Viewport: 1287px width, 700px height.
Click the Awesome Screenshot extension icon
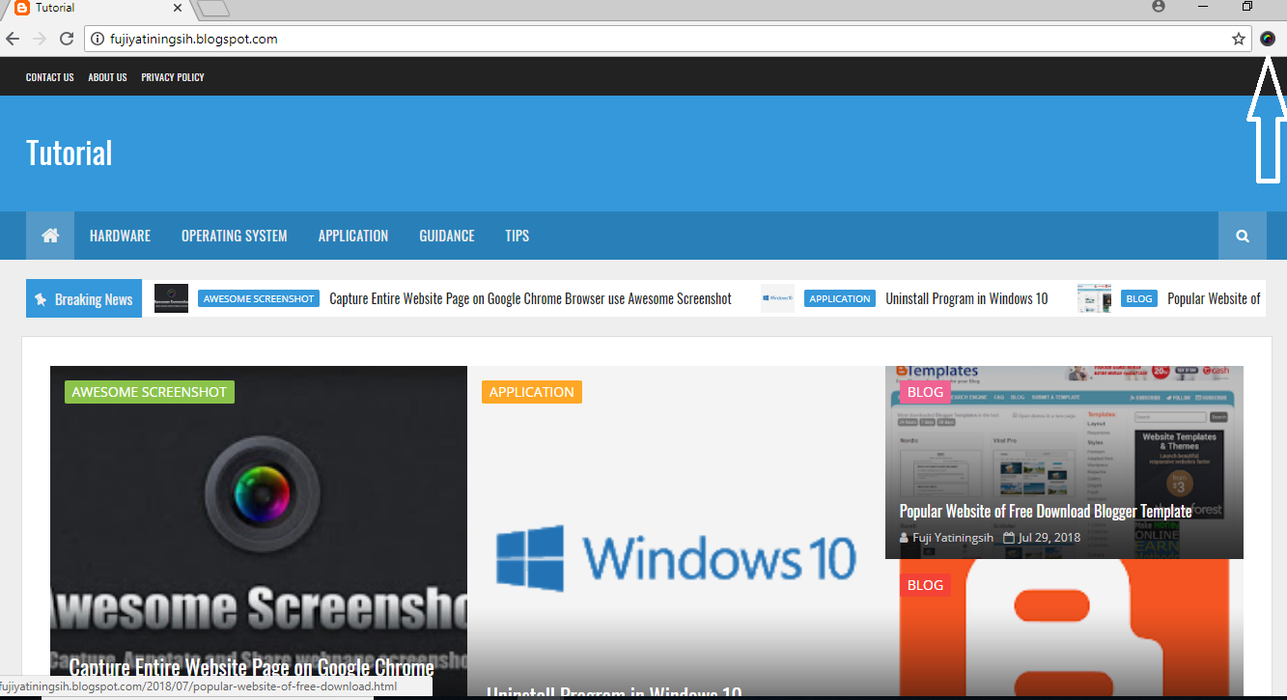tap(1268, 39)
